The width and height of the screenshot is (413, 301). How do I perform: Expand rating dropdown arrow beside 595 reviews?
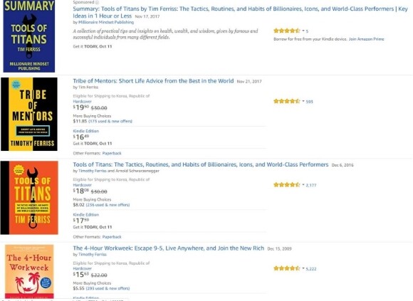(x=303, y=101)
